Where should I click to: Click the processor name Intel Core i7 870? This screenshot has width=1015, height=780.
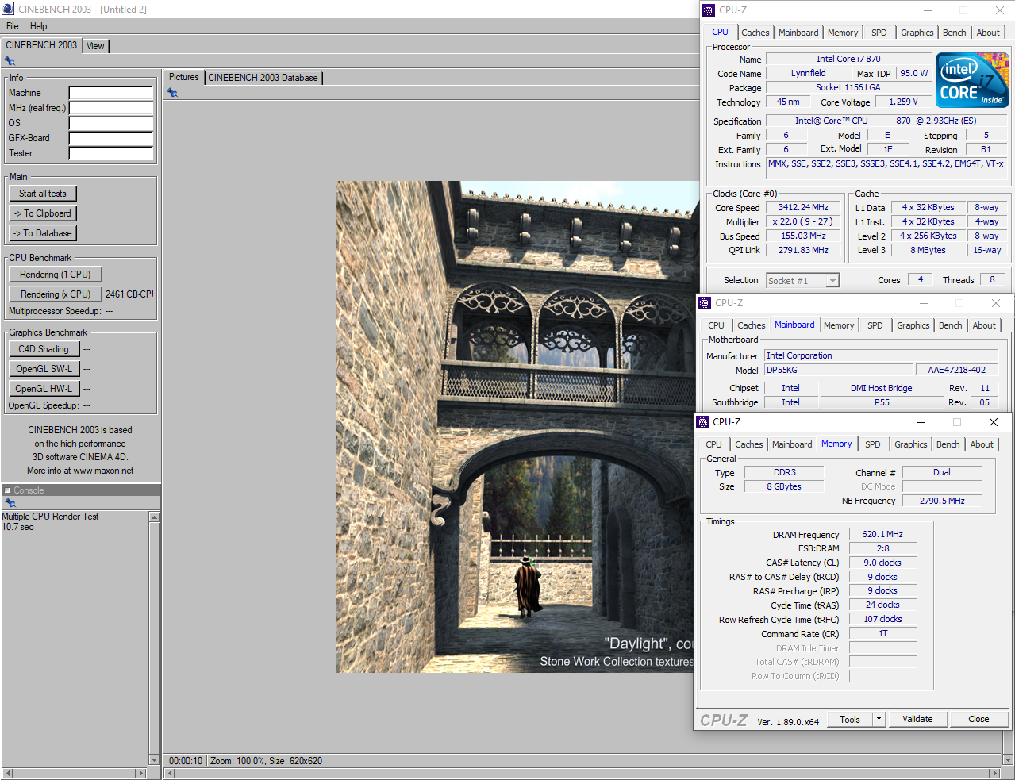point(848,59)
